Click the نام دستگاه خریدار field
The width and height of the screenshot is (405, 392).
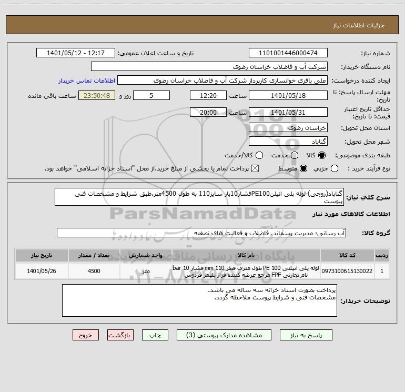point(209,66)
